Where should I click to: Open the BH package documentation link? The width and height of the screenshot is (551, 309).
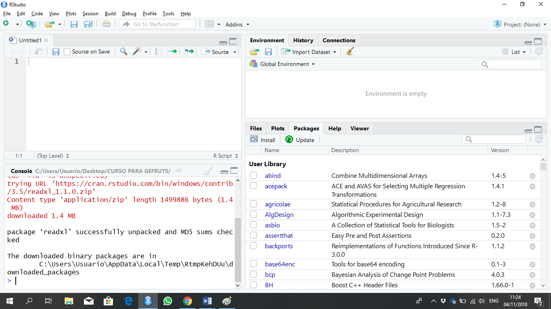[x=269, y=285]
